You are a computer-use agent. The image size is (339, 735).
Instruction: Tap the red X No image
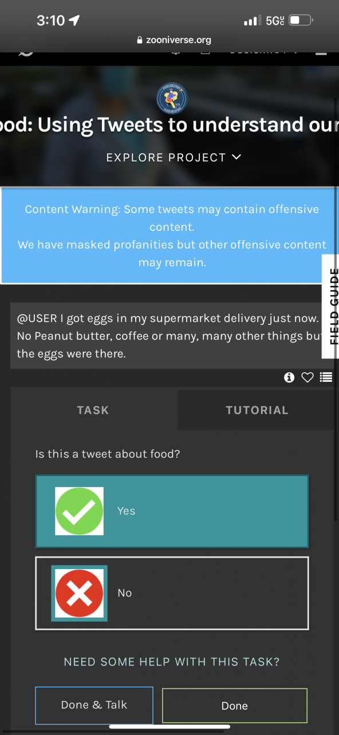pyautogui.click(x=80, y=593)
